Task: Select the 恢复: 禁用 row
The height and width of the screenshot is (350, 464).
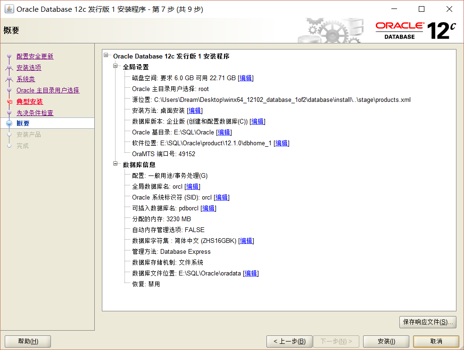Action: click(146, 284)
